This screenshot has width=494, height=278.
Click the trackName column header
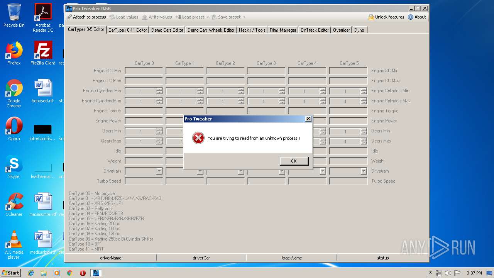click(292, 258)
